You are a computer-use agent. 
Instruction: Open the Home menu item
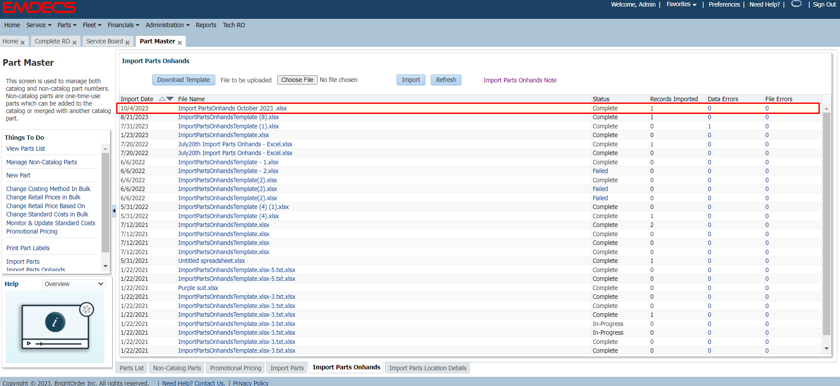12,25
